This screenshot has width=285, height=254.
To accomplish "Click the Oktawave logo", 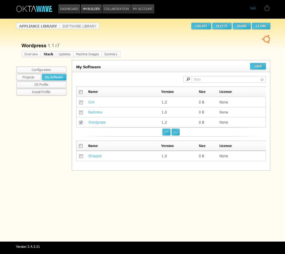I will pos(34,9).
